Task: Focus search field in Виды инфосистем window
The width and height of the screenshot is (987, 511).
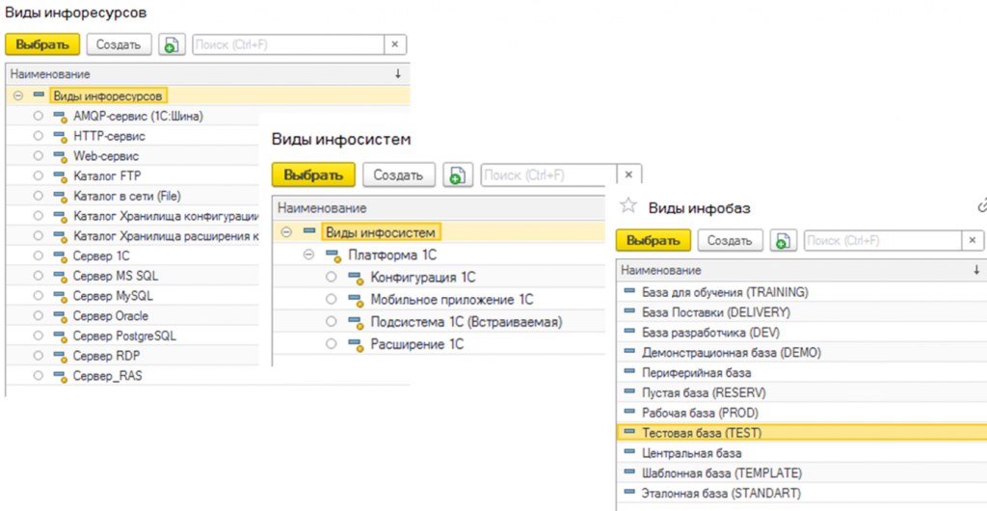Action: pos(548,175)
